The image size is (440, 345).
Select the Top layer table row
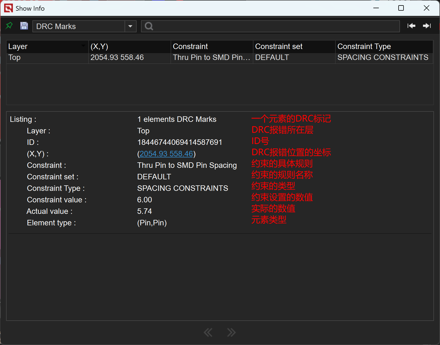(x=47, y=58)
